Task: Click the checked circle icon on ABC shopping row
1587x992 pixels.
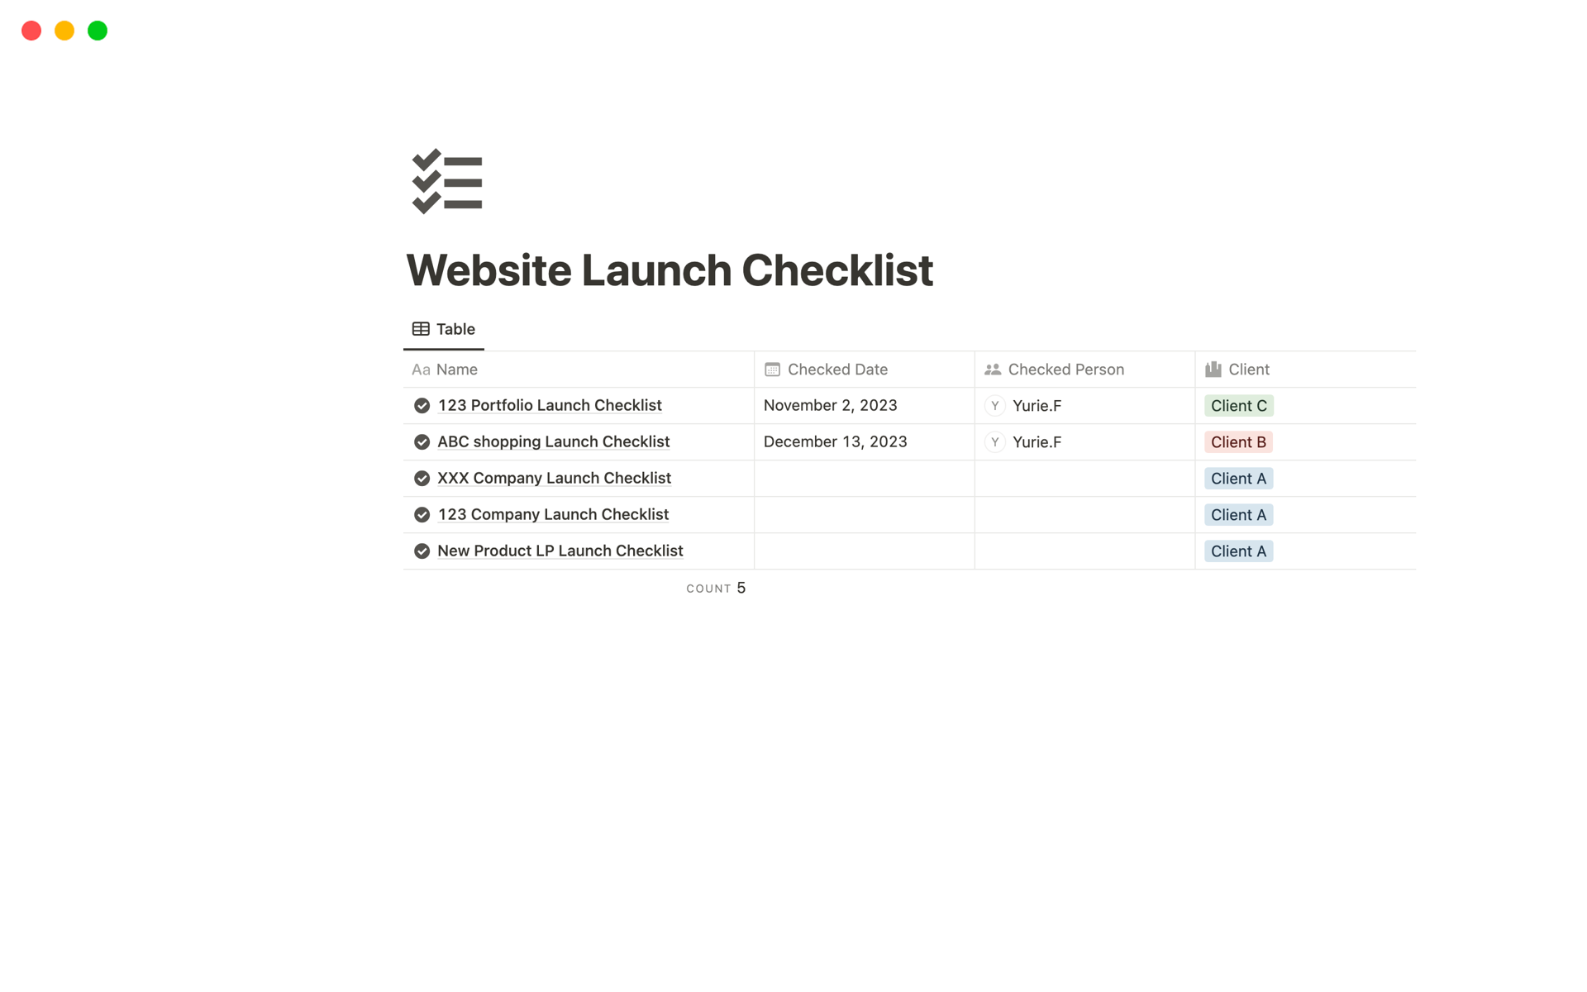Action: point(422,441)
